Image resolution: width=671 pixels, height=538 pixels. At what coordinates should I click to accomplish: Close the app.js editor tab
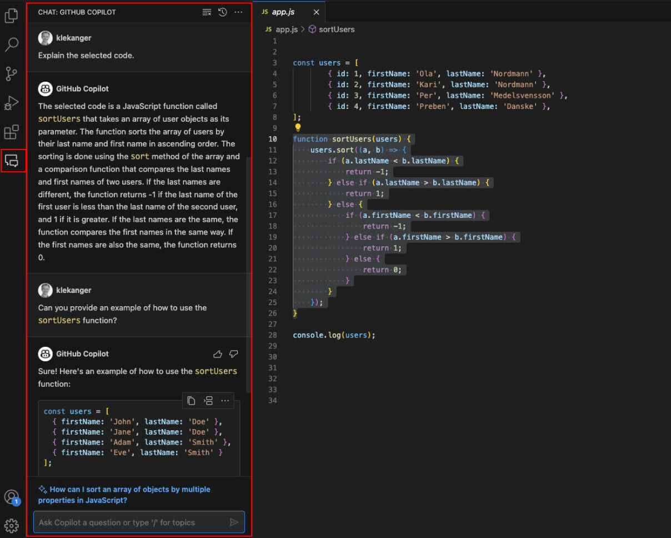pyautogui.click(x=316, y=12)
